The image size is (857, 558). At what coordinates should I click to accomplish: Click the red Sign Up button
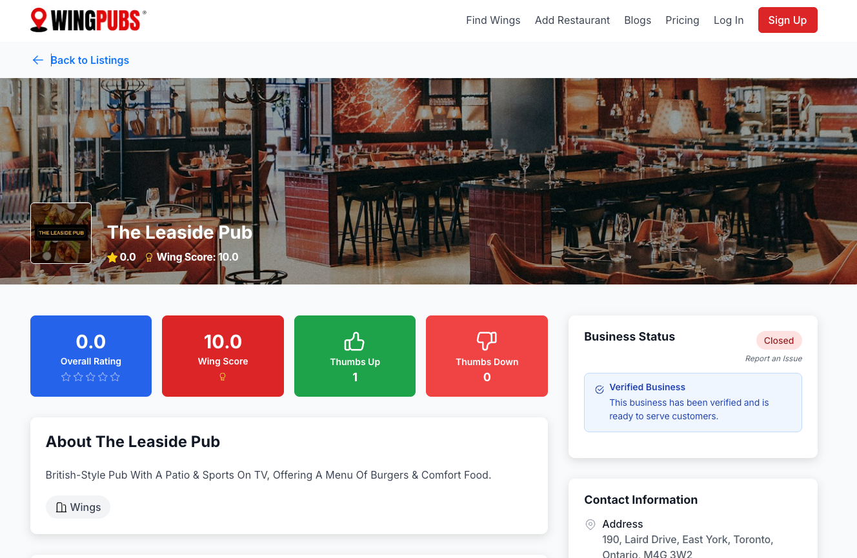click(x=787, y=20)
